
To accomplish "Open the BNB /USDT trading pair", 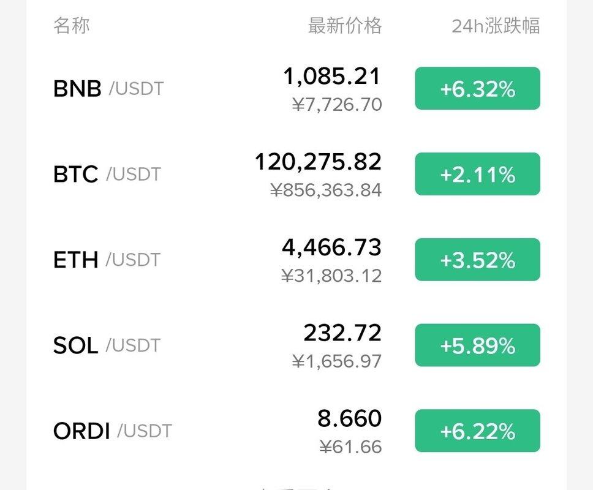I will [x=108, y=89].
